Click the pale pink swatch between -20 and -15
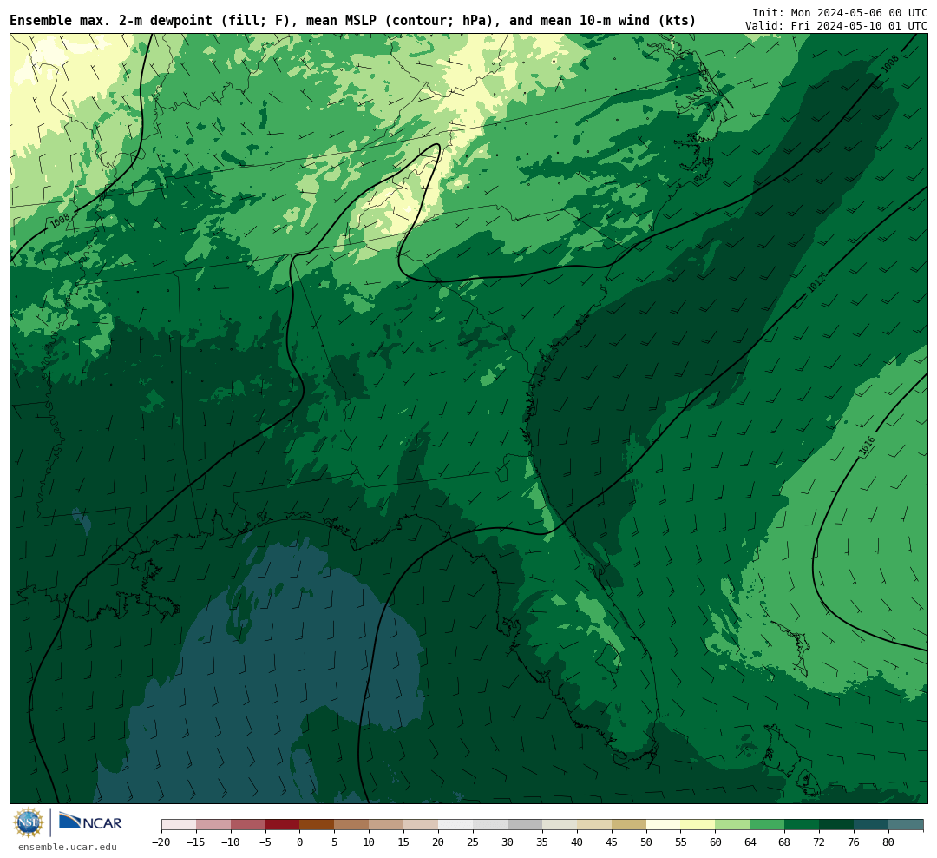This screenshot has height=858, width=937. [179, 825]
